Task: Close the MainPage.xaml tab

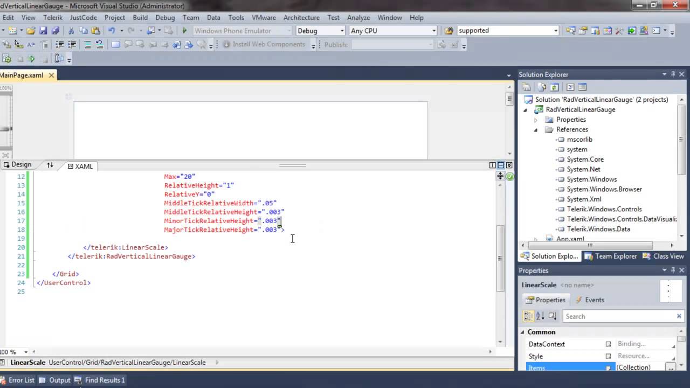Action: point(52,75)
